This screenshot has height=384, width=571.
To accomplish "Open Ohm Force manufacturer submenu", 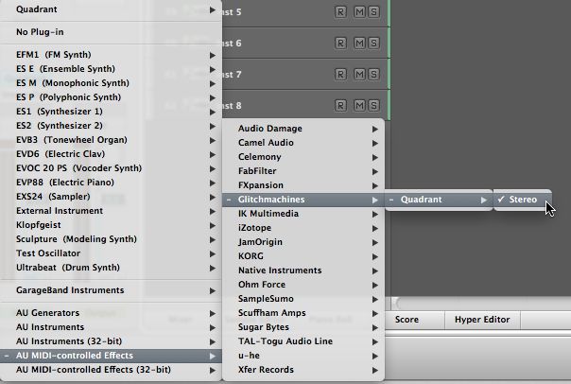I will pyautogui.click(x=303, y=285).
